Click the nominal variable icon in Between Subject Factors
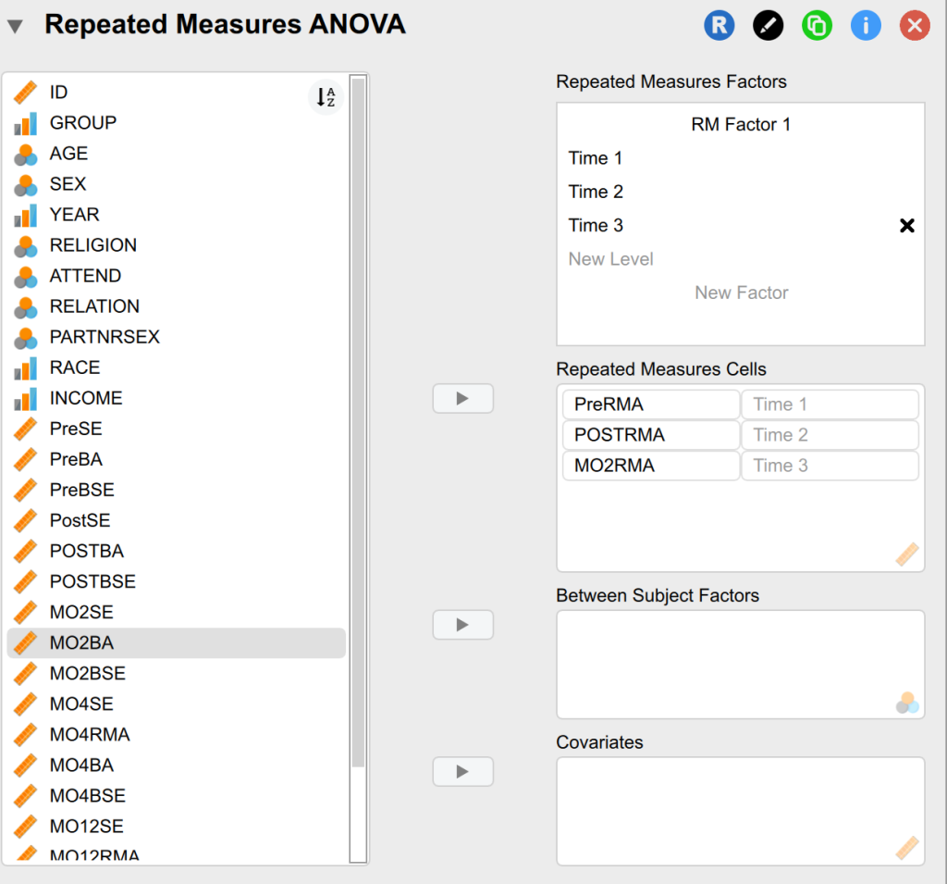947x884 pixels. 906,703
